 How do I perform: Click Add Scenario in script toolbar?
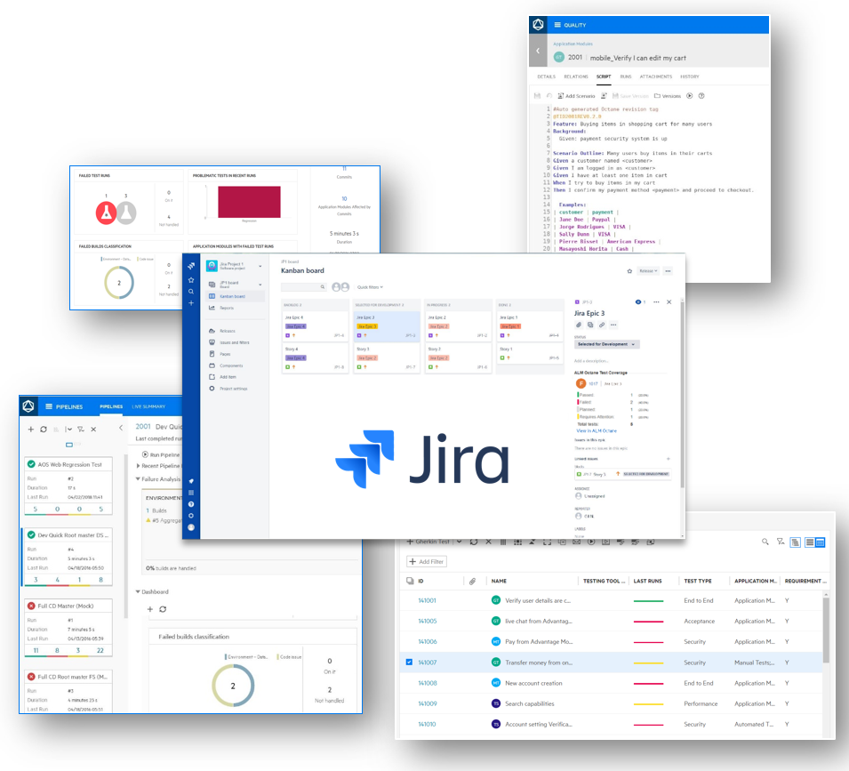[x=575, y=96]
